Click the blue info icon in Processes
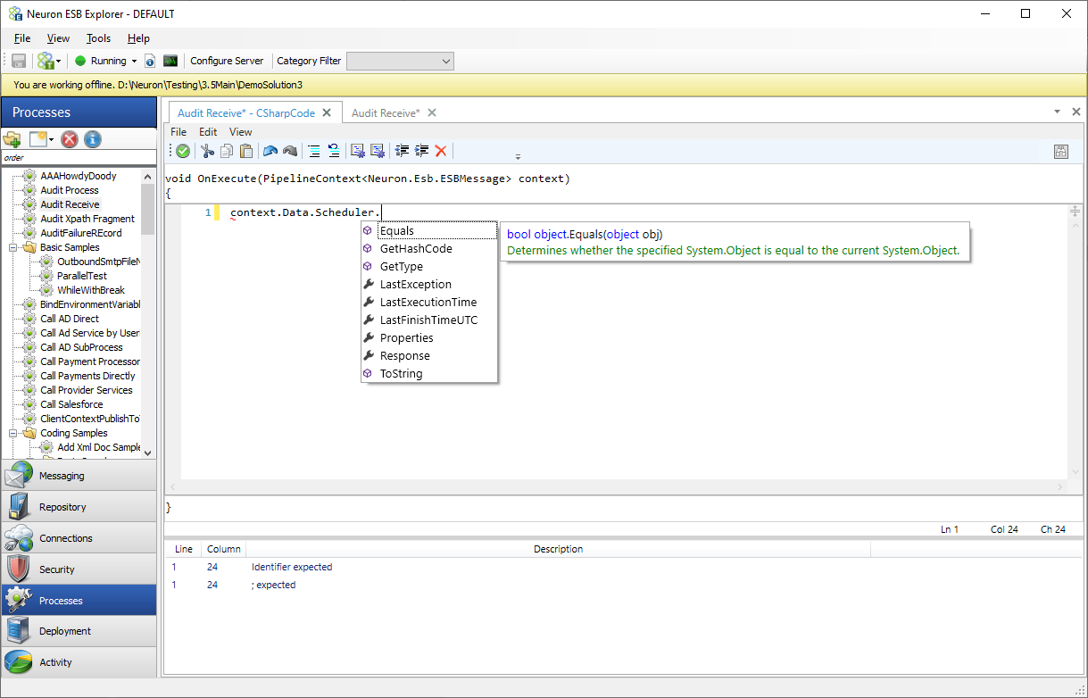Viewport: 1088px width, 698px height. [93, 139]
